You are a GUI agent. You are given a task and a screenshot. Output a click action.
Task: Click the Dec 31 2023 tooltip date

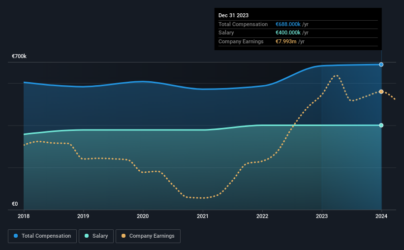(x=233, y=15)
